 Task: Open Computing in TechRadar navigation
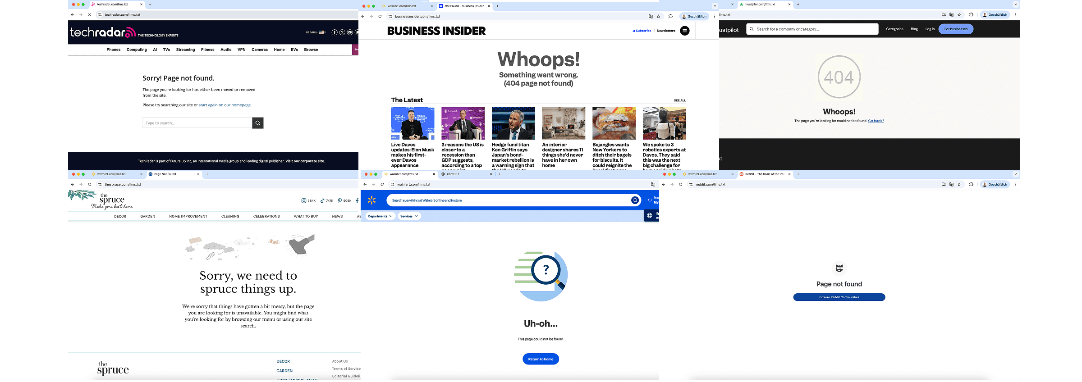(x=137, y=50)
